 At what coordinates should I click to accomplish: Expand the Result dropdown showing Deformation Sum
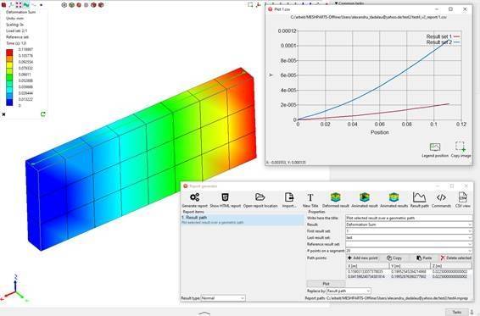tap(409, 225)
